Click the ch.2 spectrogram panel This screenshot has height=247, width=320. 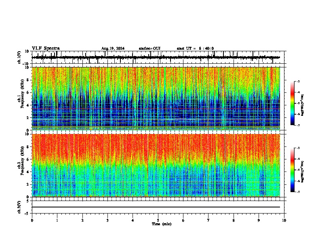coord(156,165)
